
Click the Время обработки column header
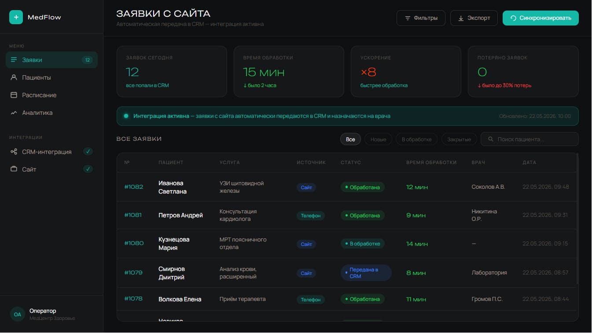pos(431,162)
